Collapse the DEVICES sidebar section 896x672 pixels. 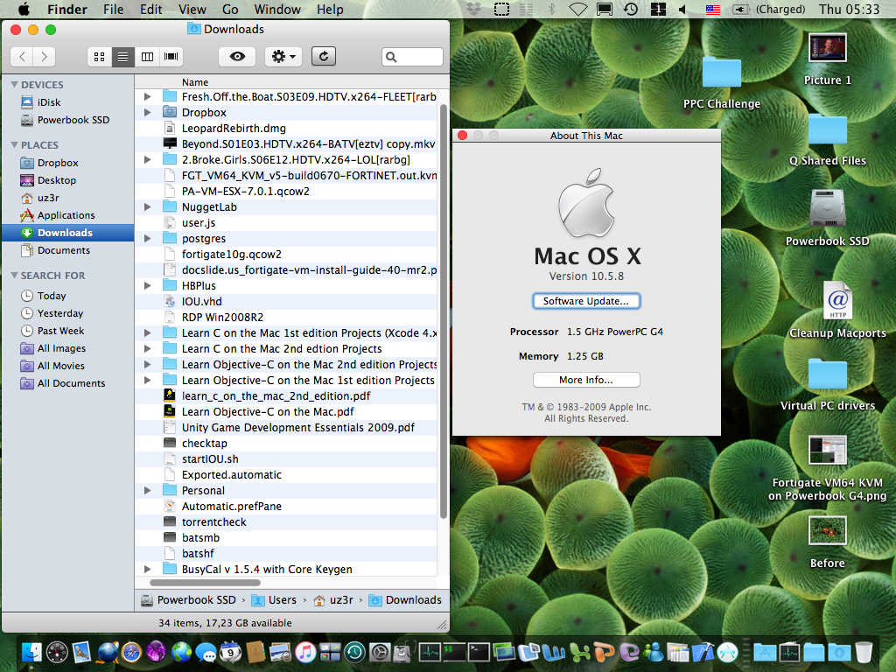tap(14, 85)
